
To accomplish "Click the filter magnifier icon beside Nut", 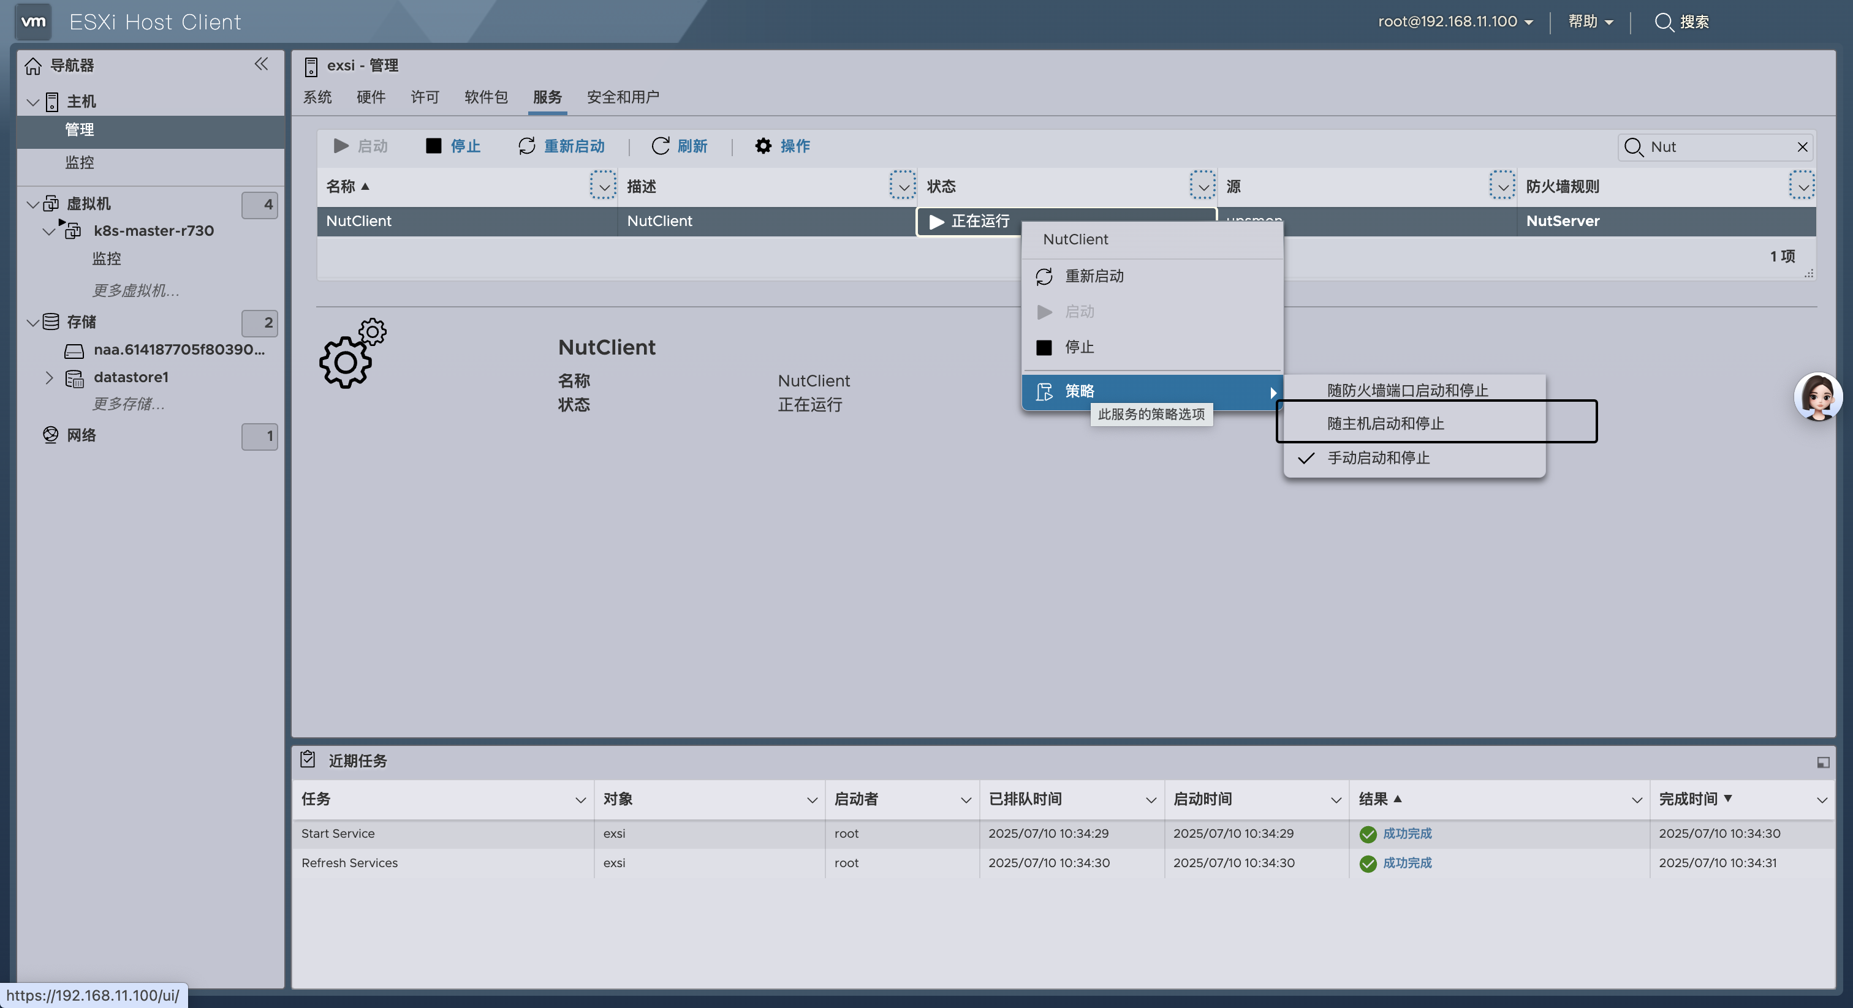I will 1634,148.
